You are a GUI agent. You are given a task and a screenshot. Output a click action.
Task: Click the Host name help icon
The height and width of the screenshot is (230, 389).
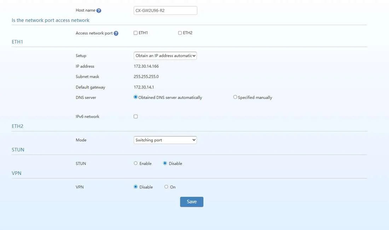tap(99, 11)
